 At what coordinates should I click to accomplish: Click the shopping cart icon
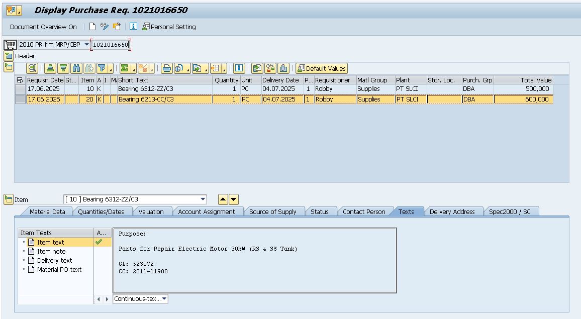pyautogui.click(x=10, y=45)
